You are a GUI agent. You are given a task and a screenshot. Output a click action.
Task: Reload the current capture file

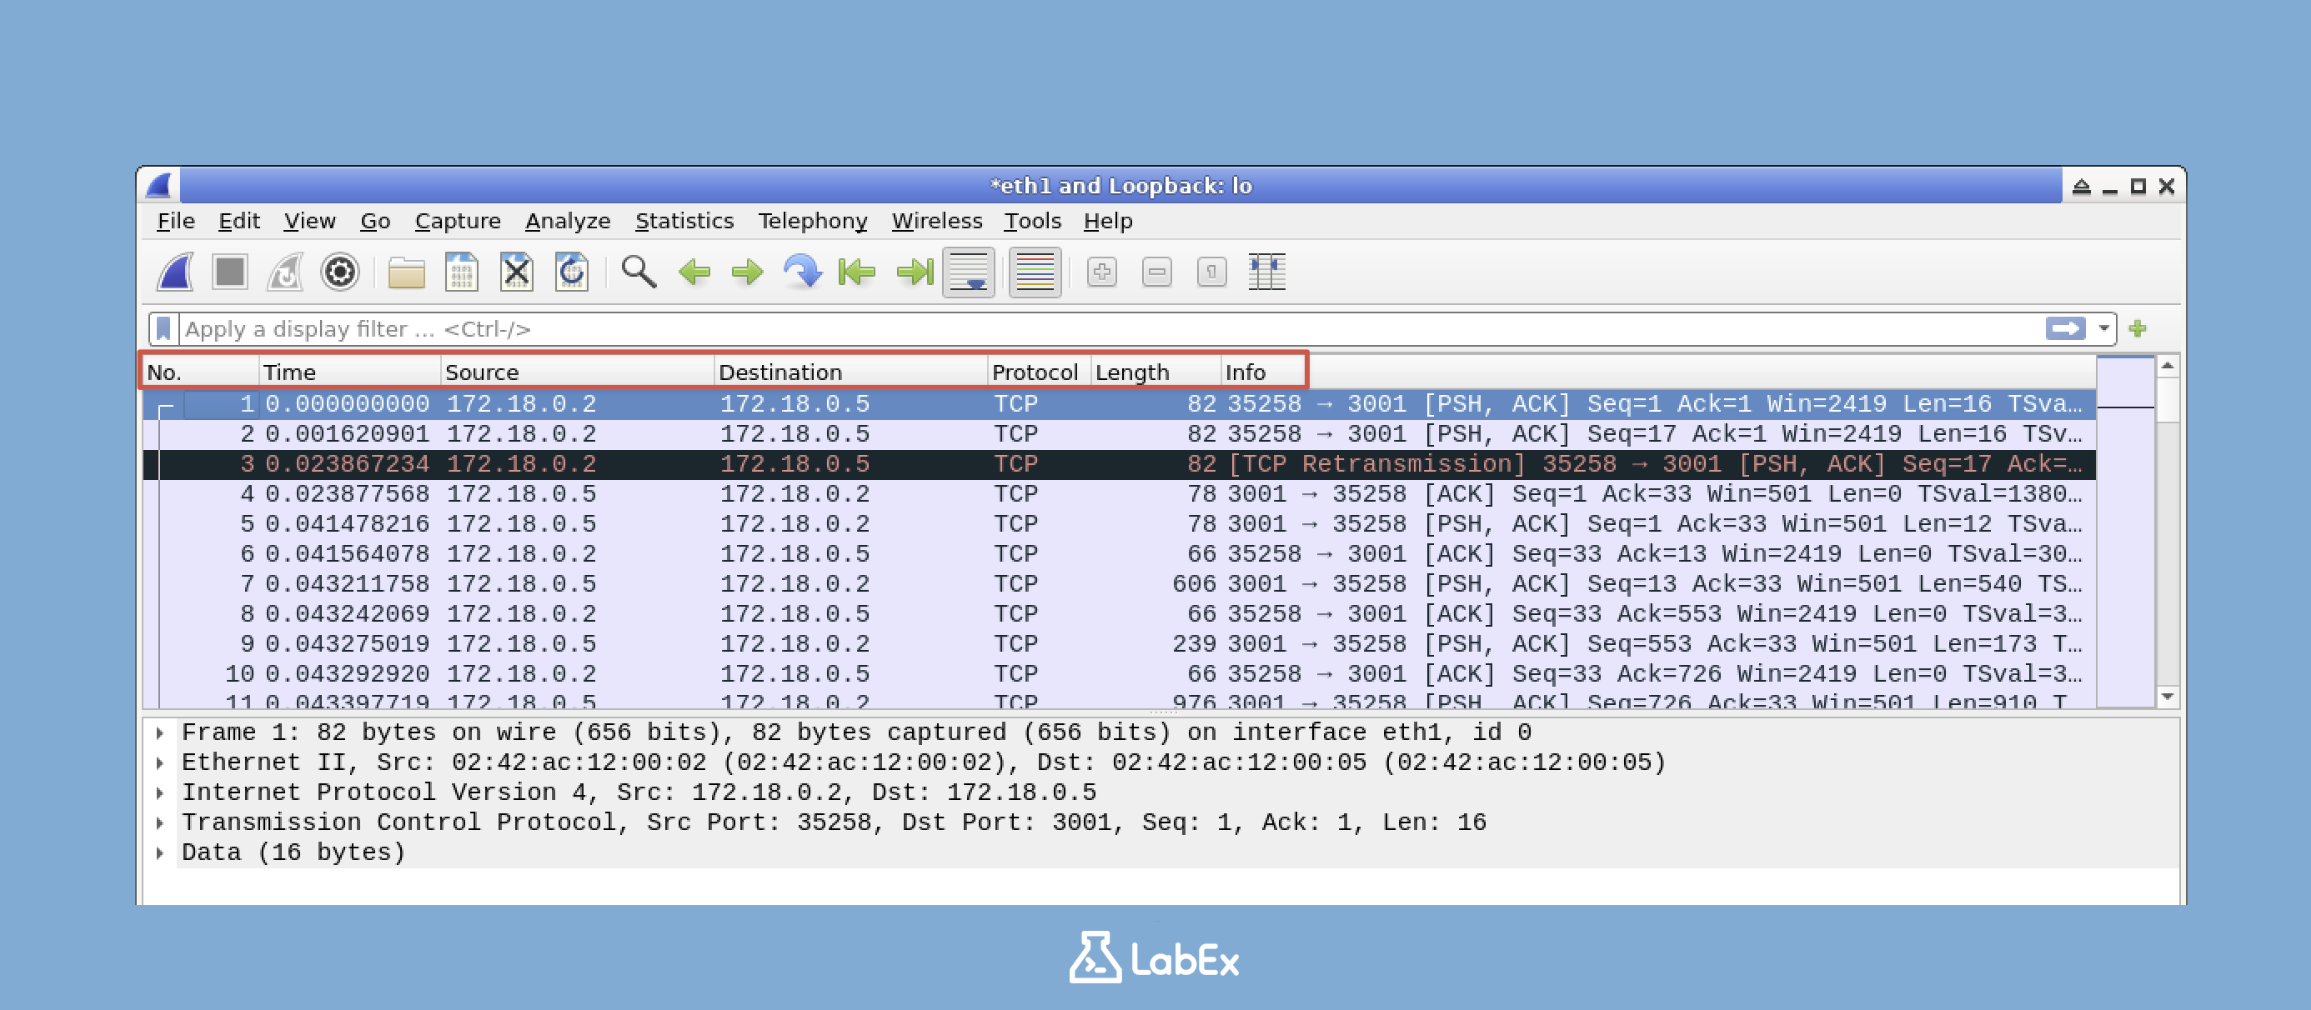pyautogui.click(x=571, y=272)
